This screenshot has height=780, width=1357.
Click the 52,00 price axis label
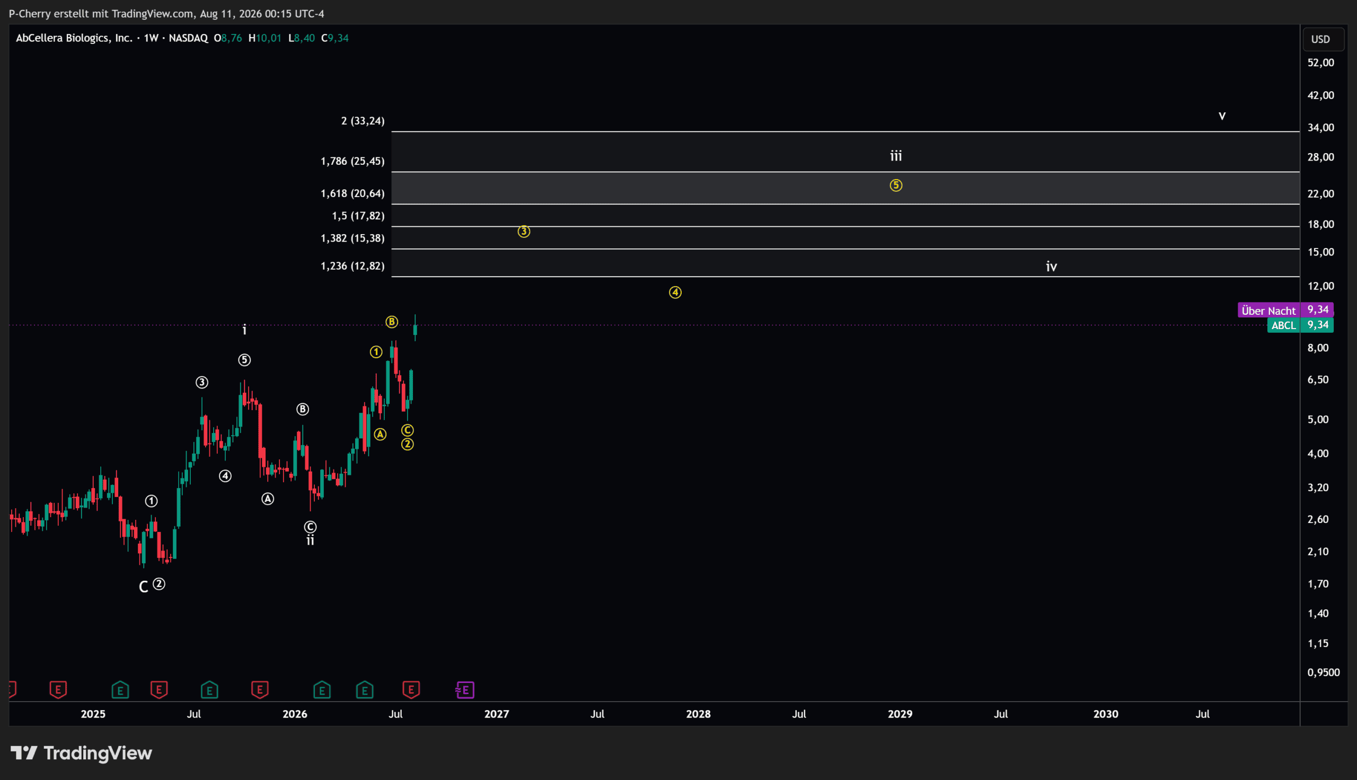pyautogui.click(x=1320, y=63)
